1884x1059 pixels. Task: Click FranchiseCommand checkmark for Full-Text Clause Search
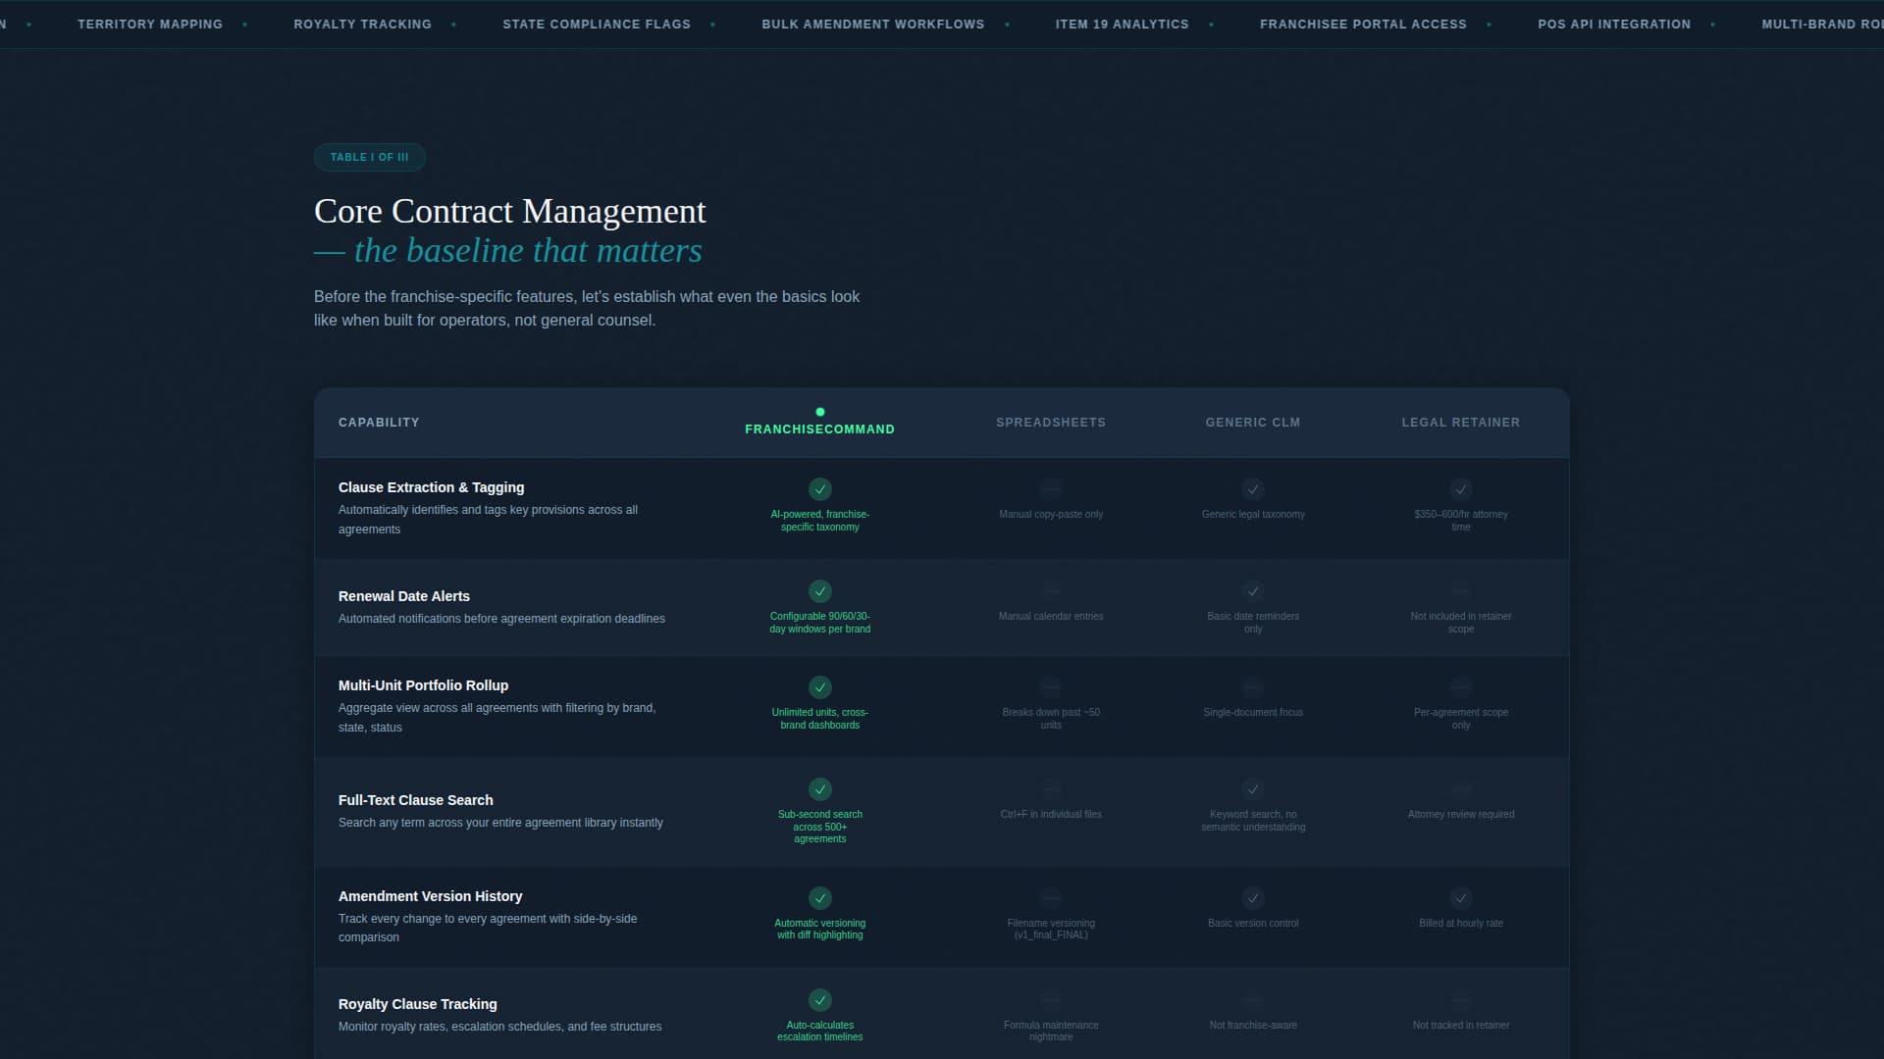point(819,788)
